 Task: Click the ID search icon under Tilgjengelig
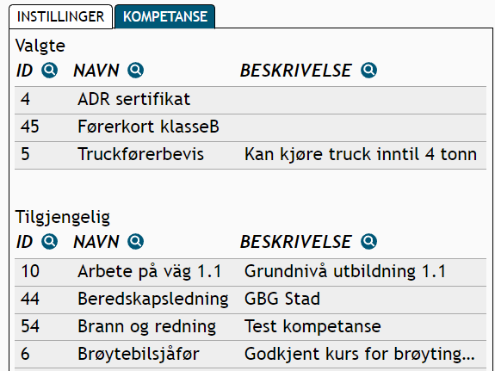point(50,242)
